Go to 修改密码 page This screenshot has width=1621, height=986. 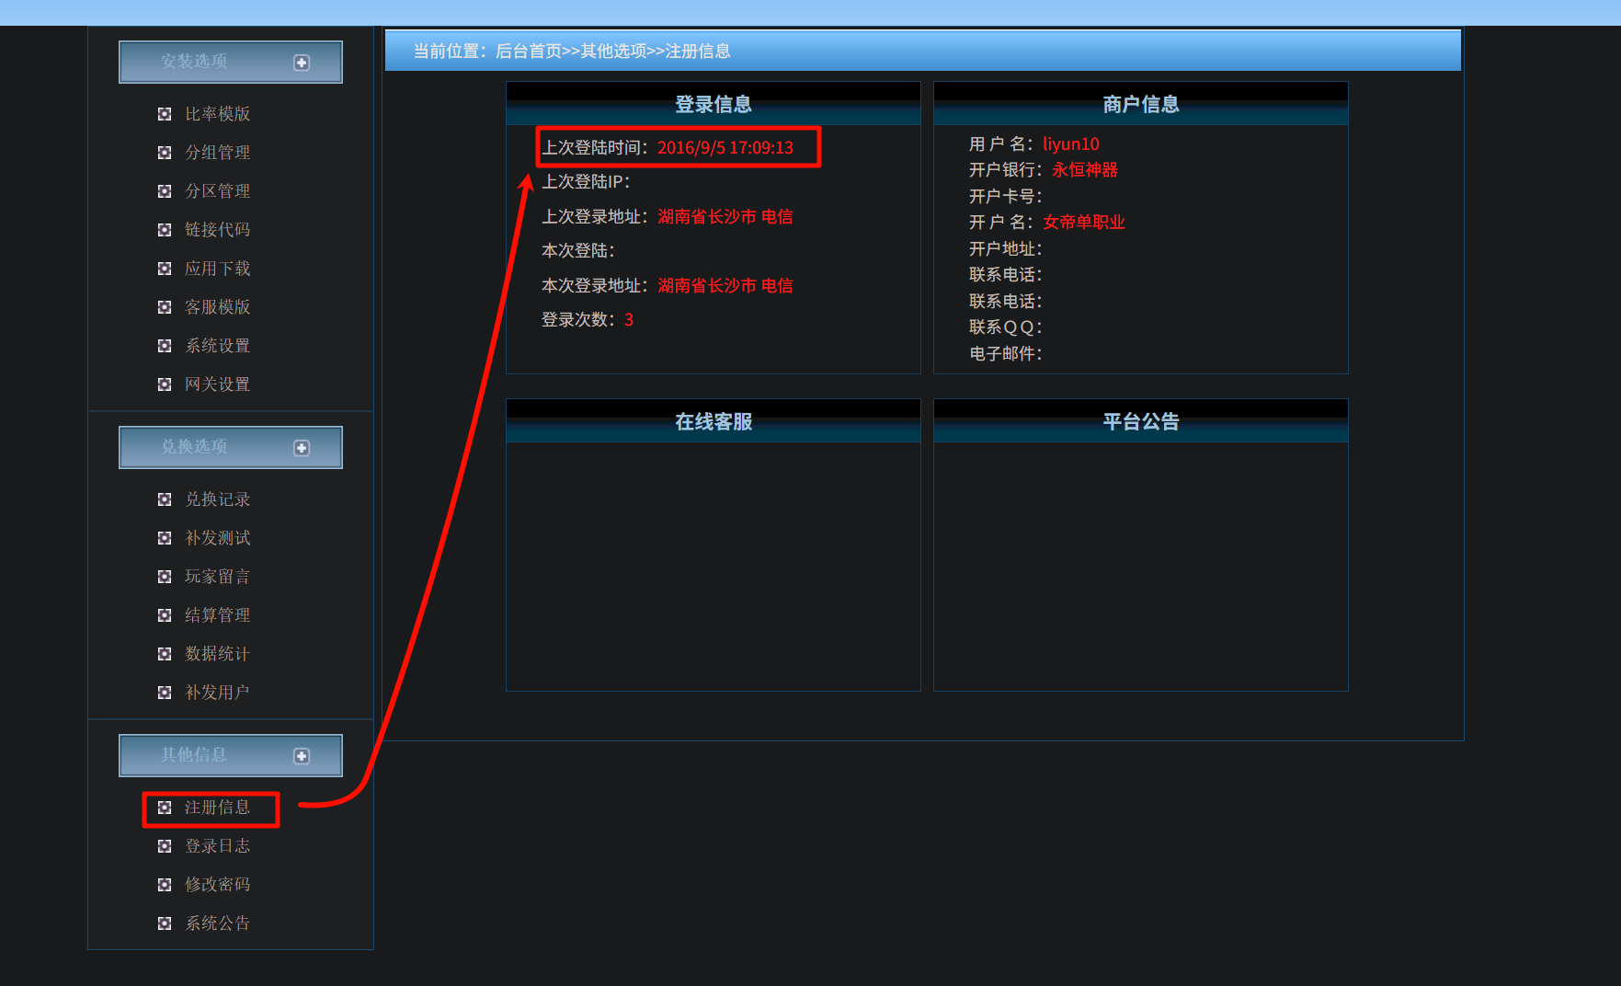[217, 885]
